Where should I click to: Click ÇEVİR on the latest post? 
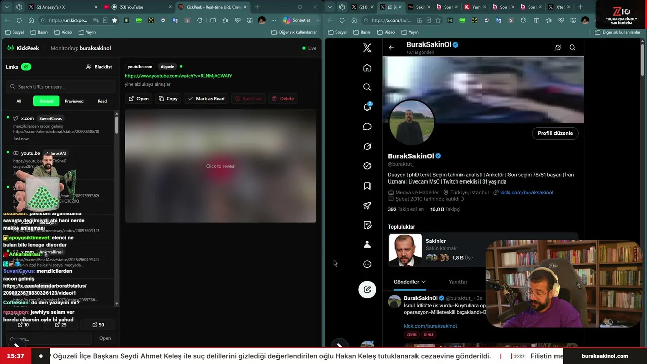[411, 335]
